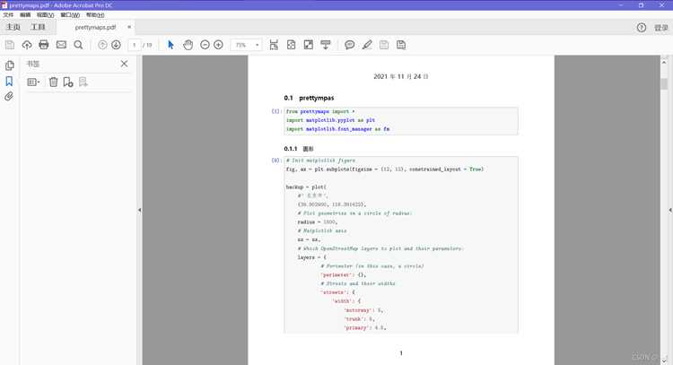Click the read mode toolbar icon
Image resolution: width=673 pixels, height=365 pixels.
[x=326, y=45]
